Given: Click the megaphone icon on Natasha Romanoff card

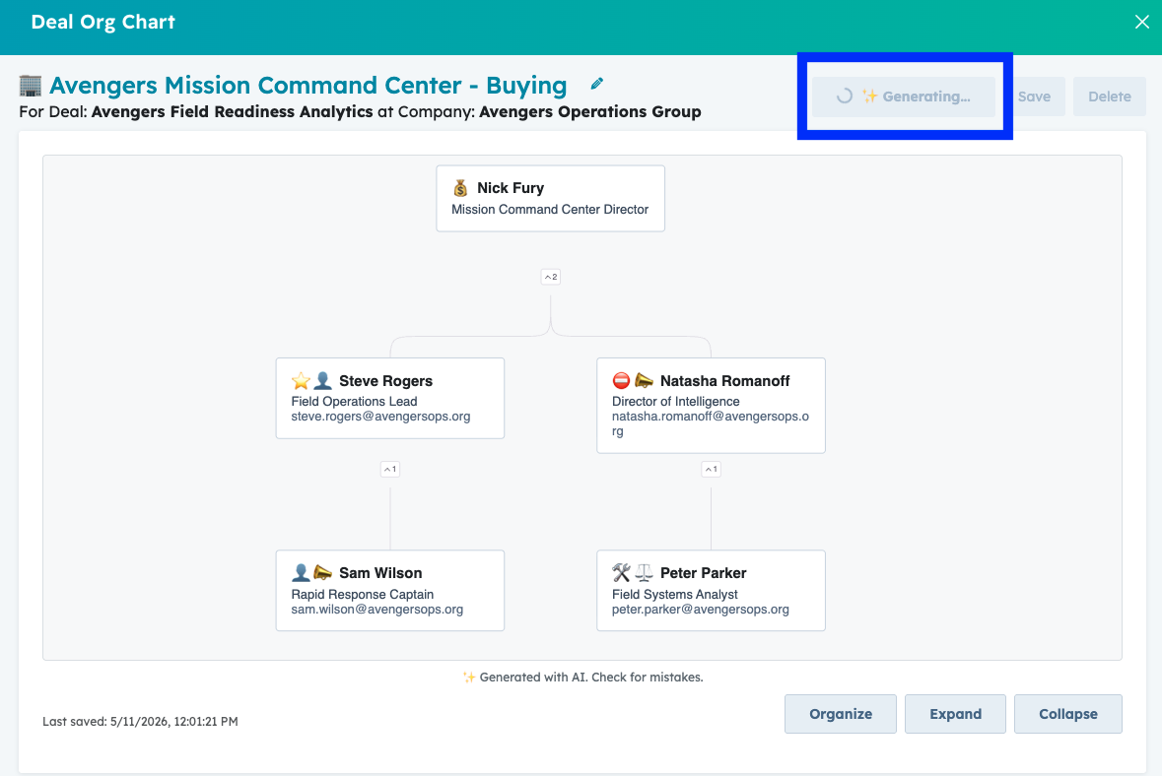Looking at the screenshot, I should (644, 380).
